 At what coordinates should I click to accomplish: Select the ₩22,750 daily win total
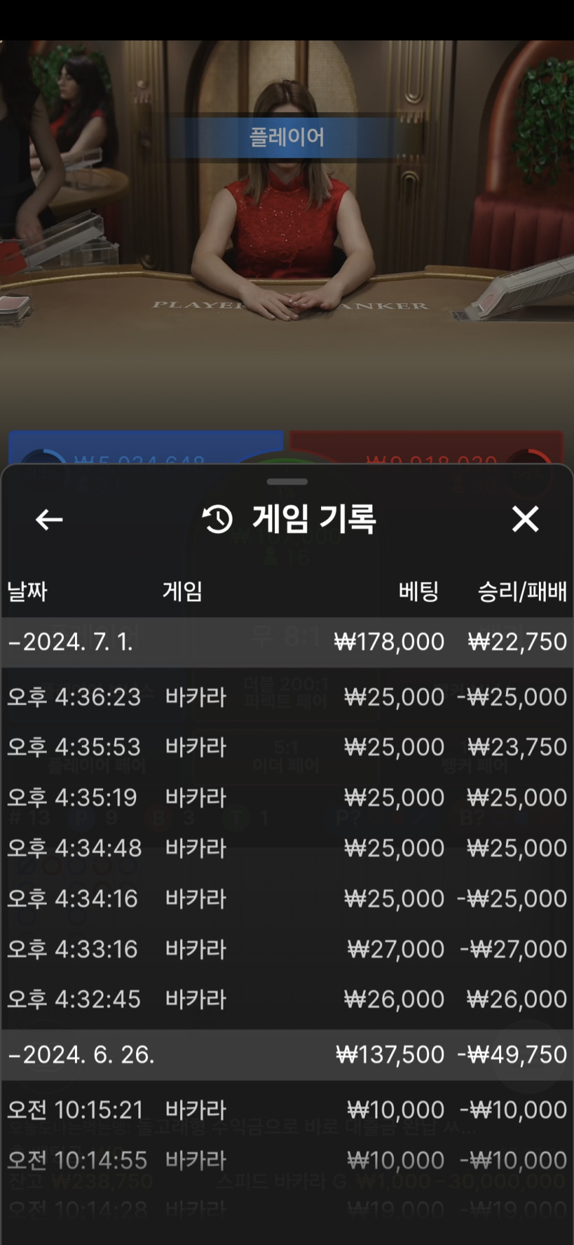pyautogui.click(x=517, y=642)
